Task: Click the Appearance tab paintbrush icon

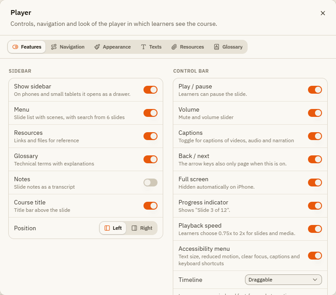Action: click(x=97, y=47)
